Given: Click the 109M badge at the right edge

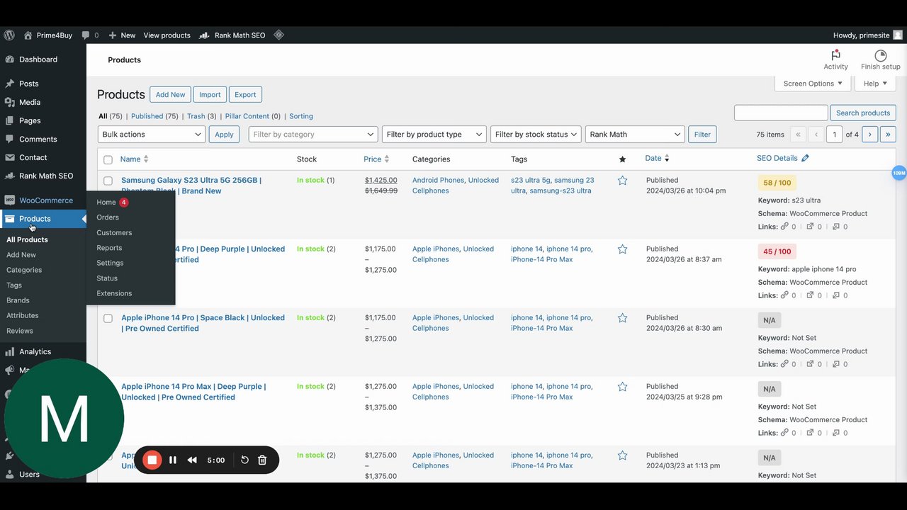Looking at the screenshot, I should (899, 173).
